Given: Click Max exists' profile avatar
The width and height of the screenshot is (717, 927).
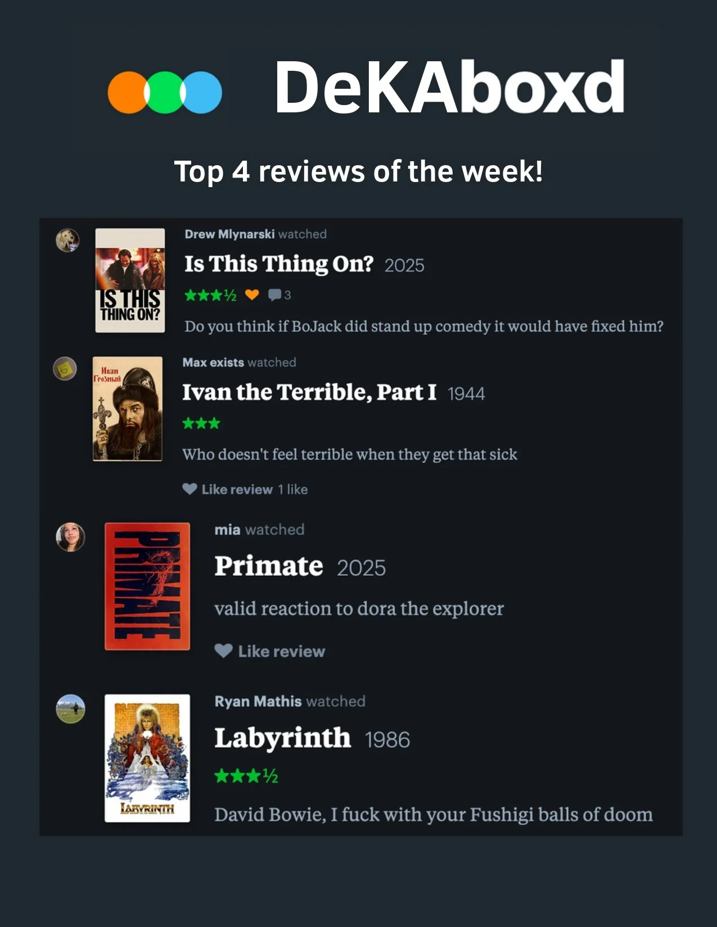Looking at the screenshot, I should (x=65, y=369).
